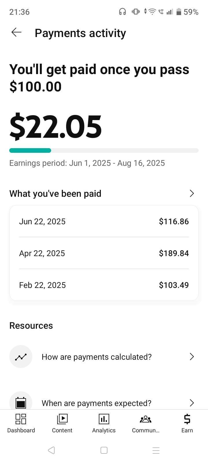Open When are payments expected? link
This screenshot has height=463, width=208.
tap(96, 403)
